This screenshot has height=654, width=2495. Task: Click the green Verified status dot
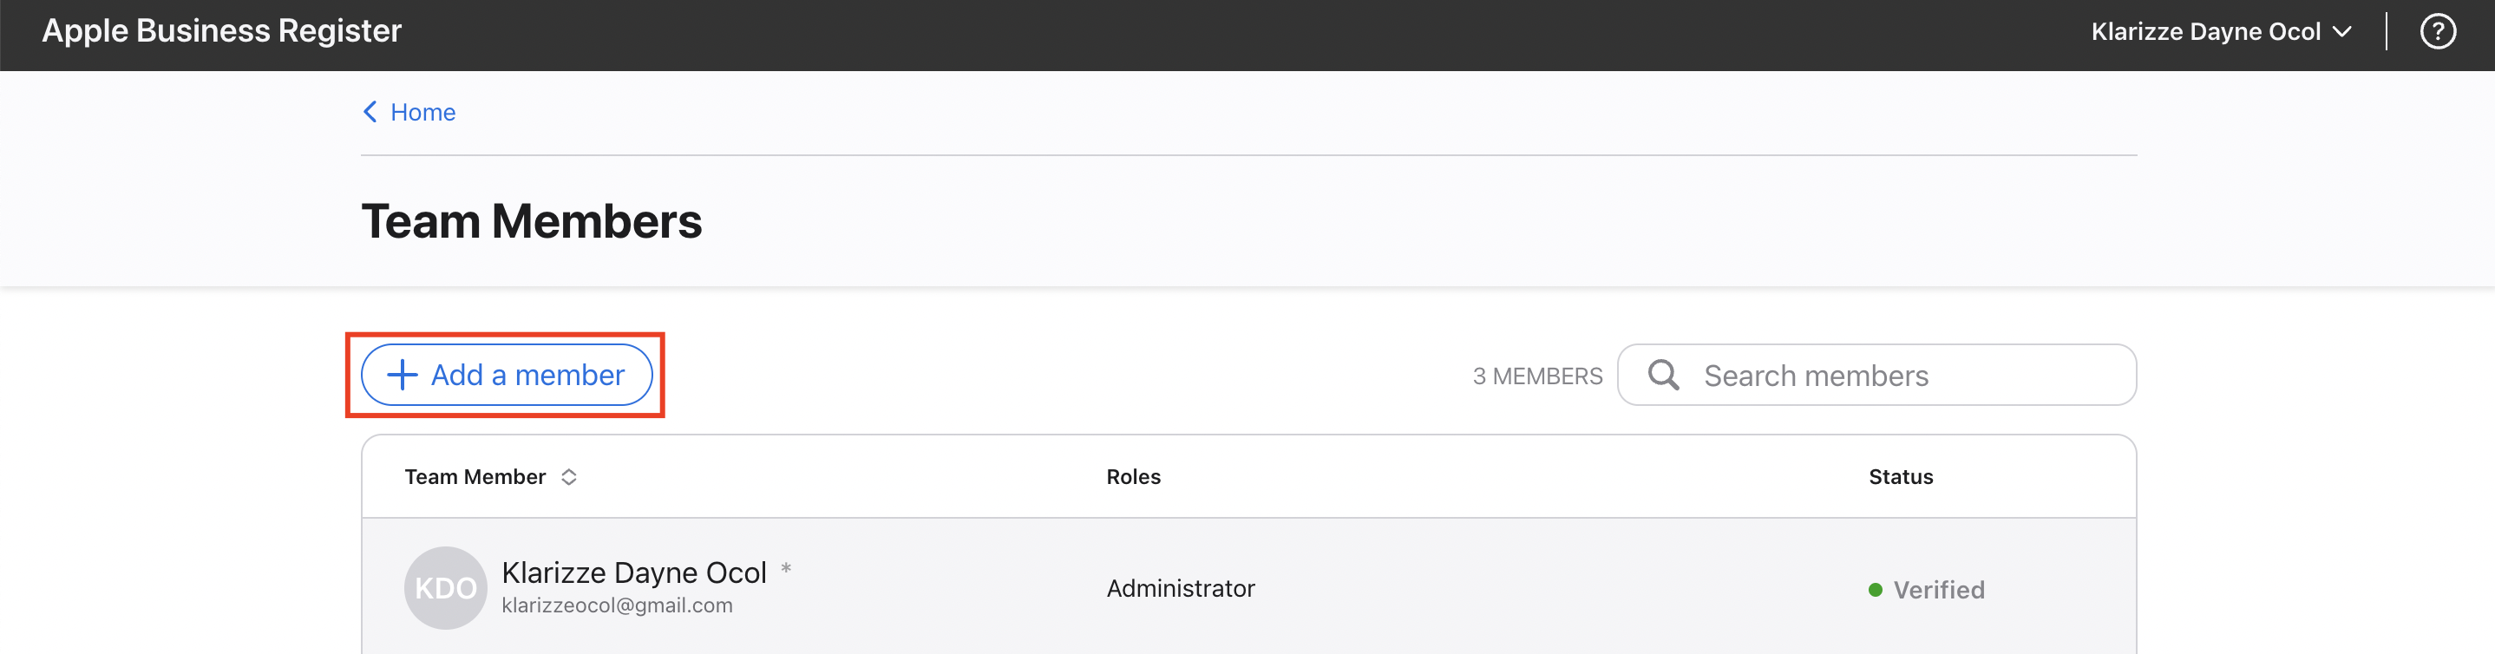pyautogui.click(x=1875, y=590)
